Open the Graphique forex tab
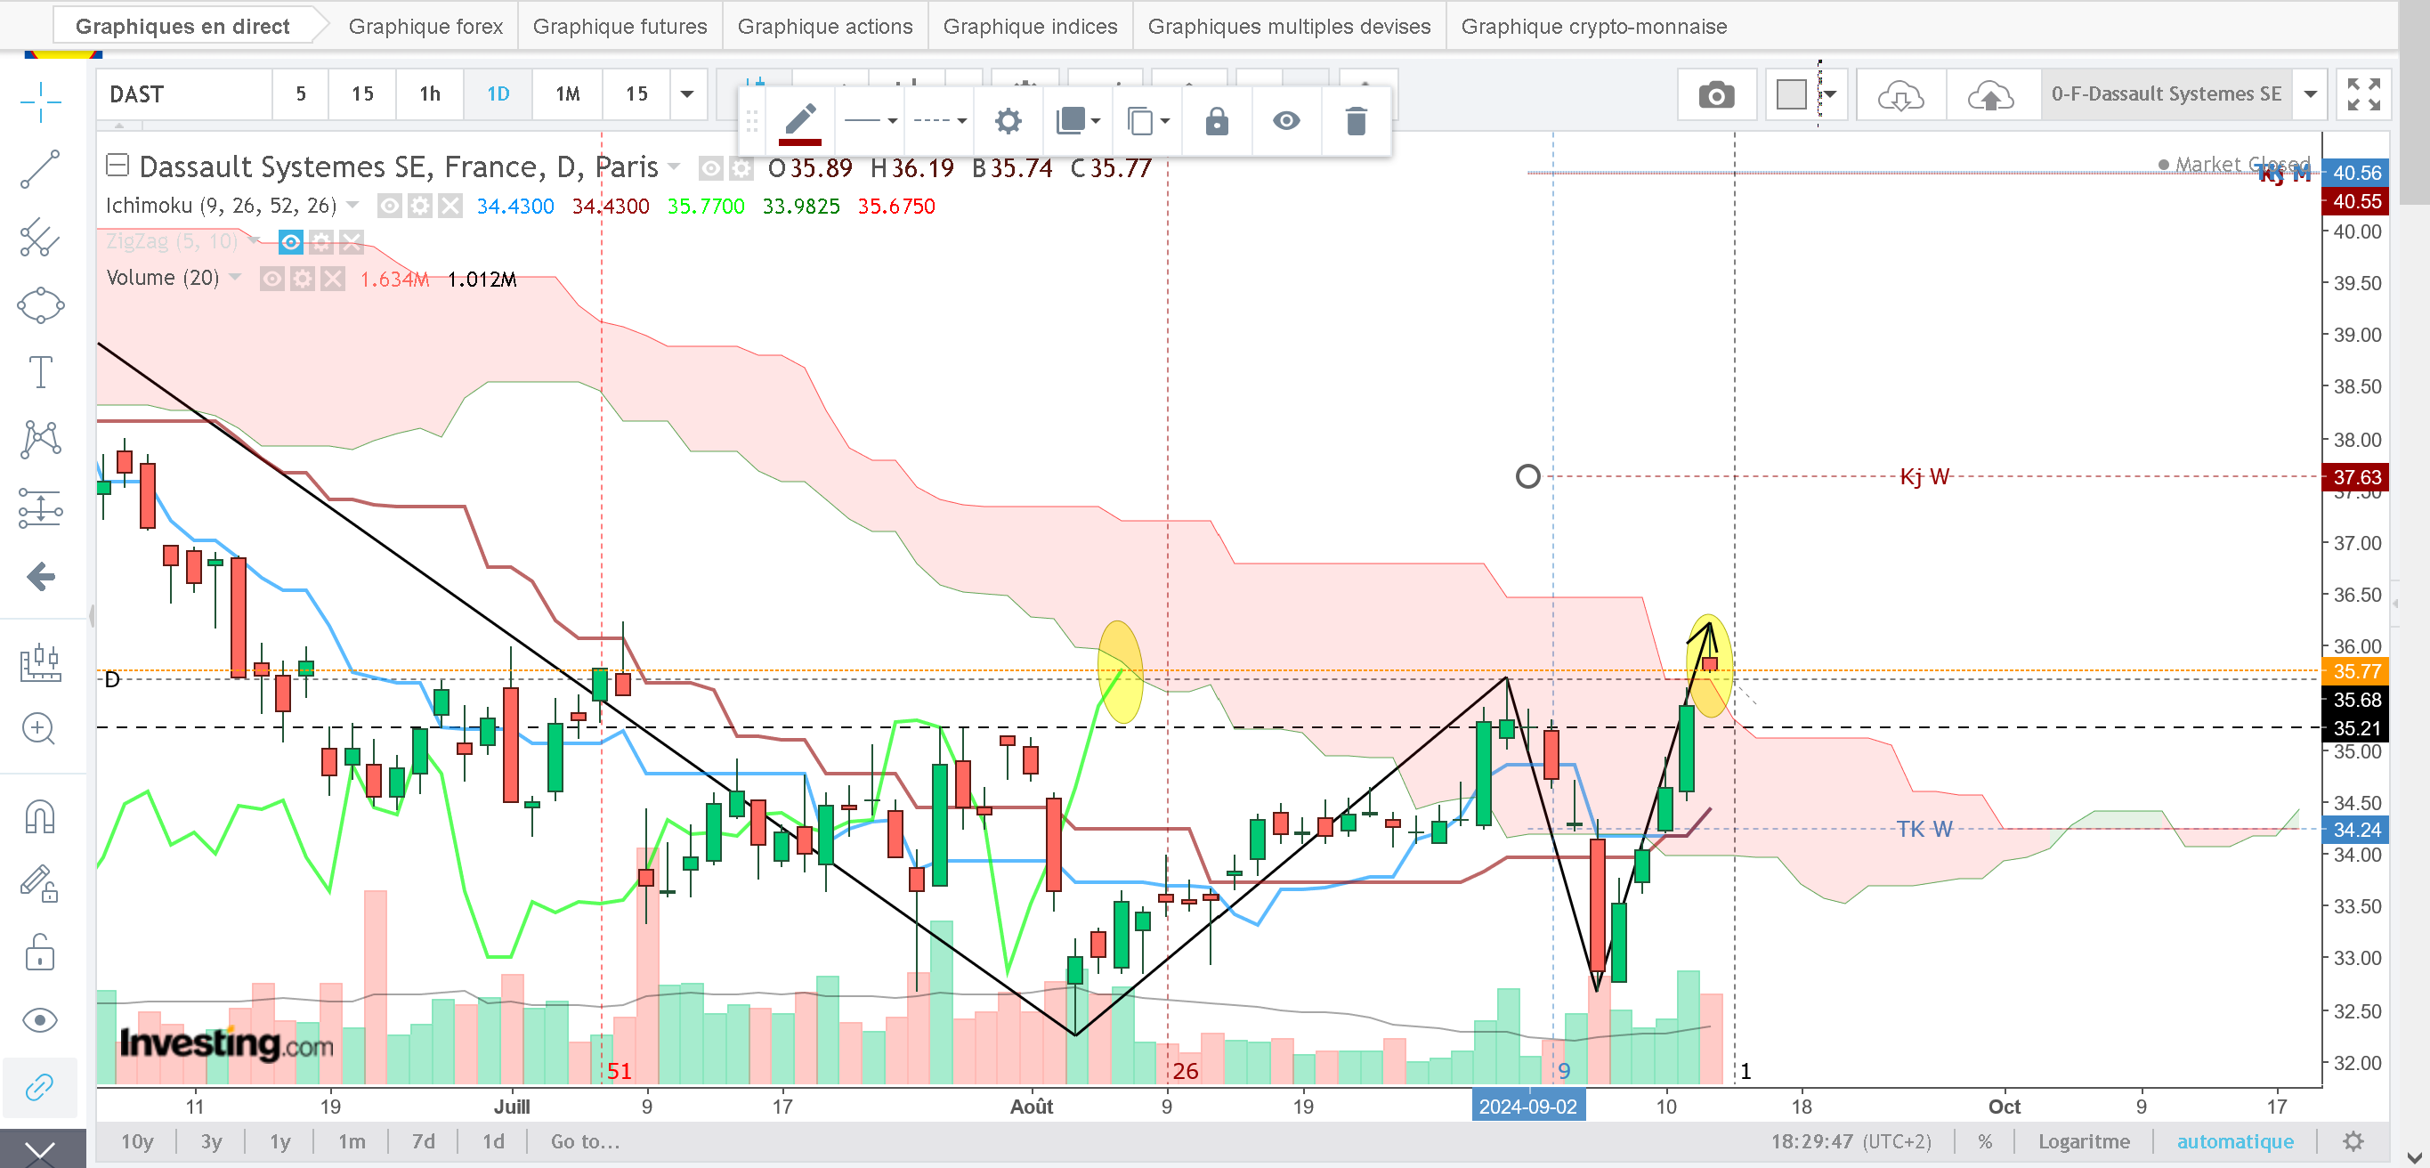This screenshot has height=1168, width=2430. coord(425,27)
